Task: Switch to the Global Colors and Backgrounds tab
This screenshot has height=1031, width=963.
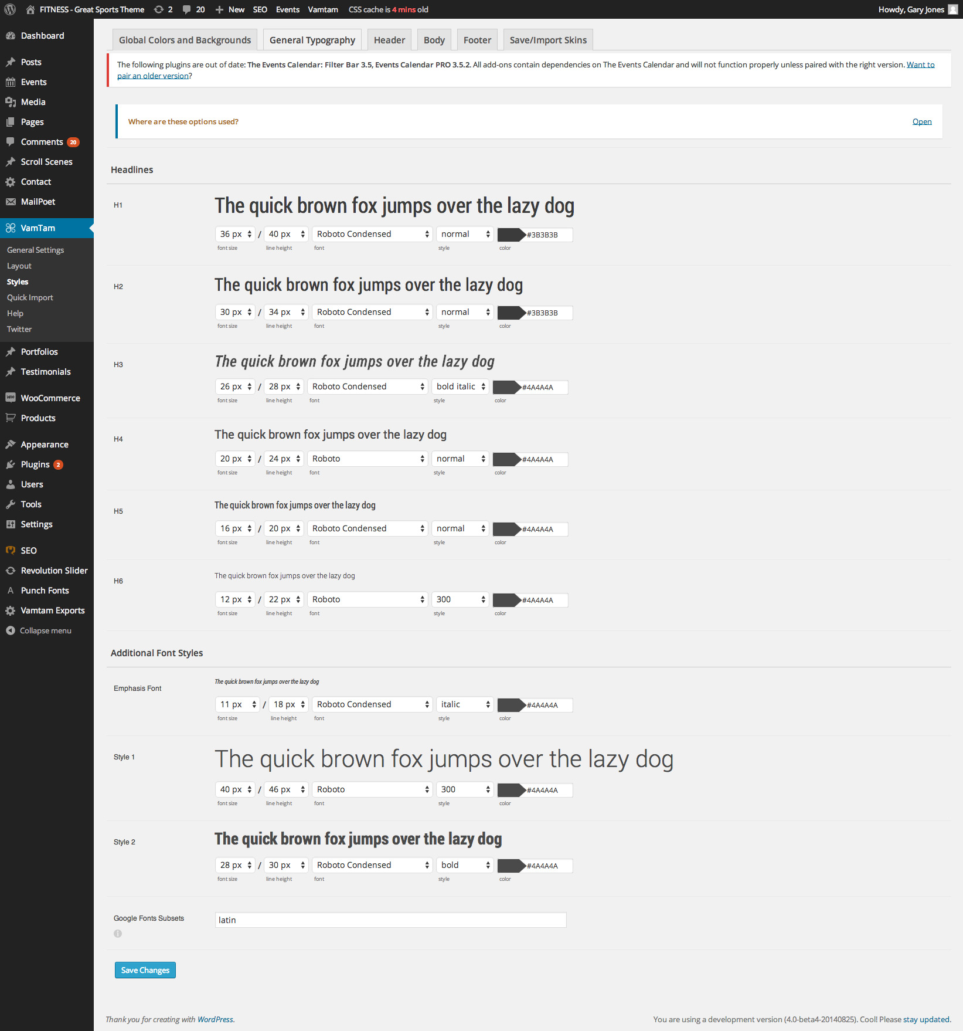Action: 185,40
